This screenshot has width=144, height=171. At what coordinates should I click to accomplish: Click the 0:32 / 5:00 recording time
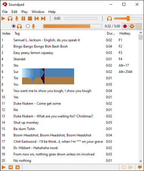[112, 26]
